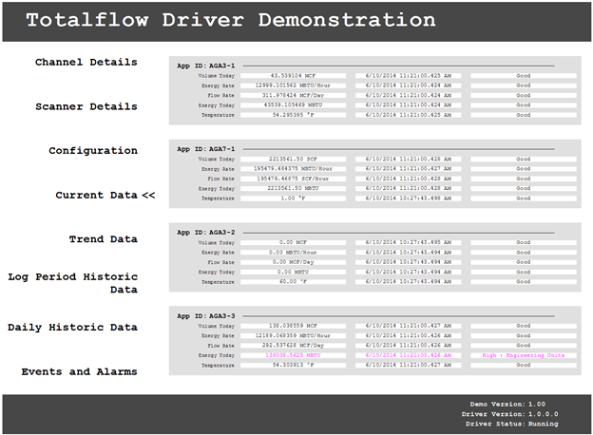593x435 pixels.
Task: Click AGA7-1 Volume Today quality Good field
Action: tap(524, 160)
